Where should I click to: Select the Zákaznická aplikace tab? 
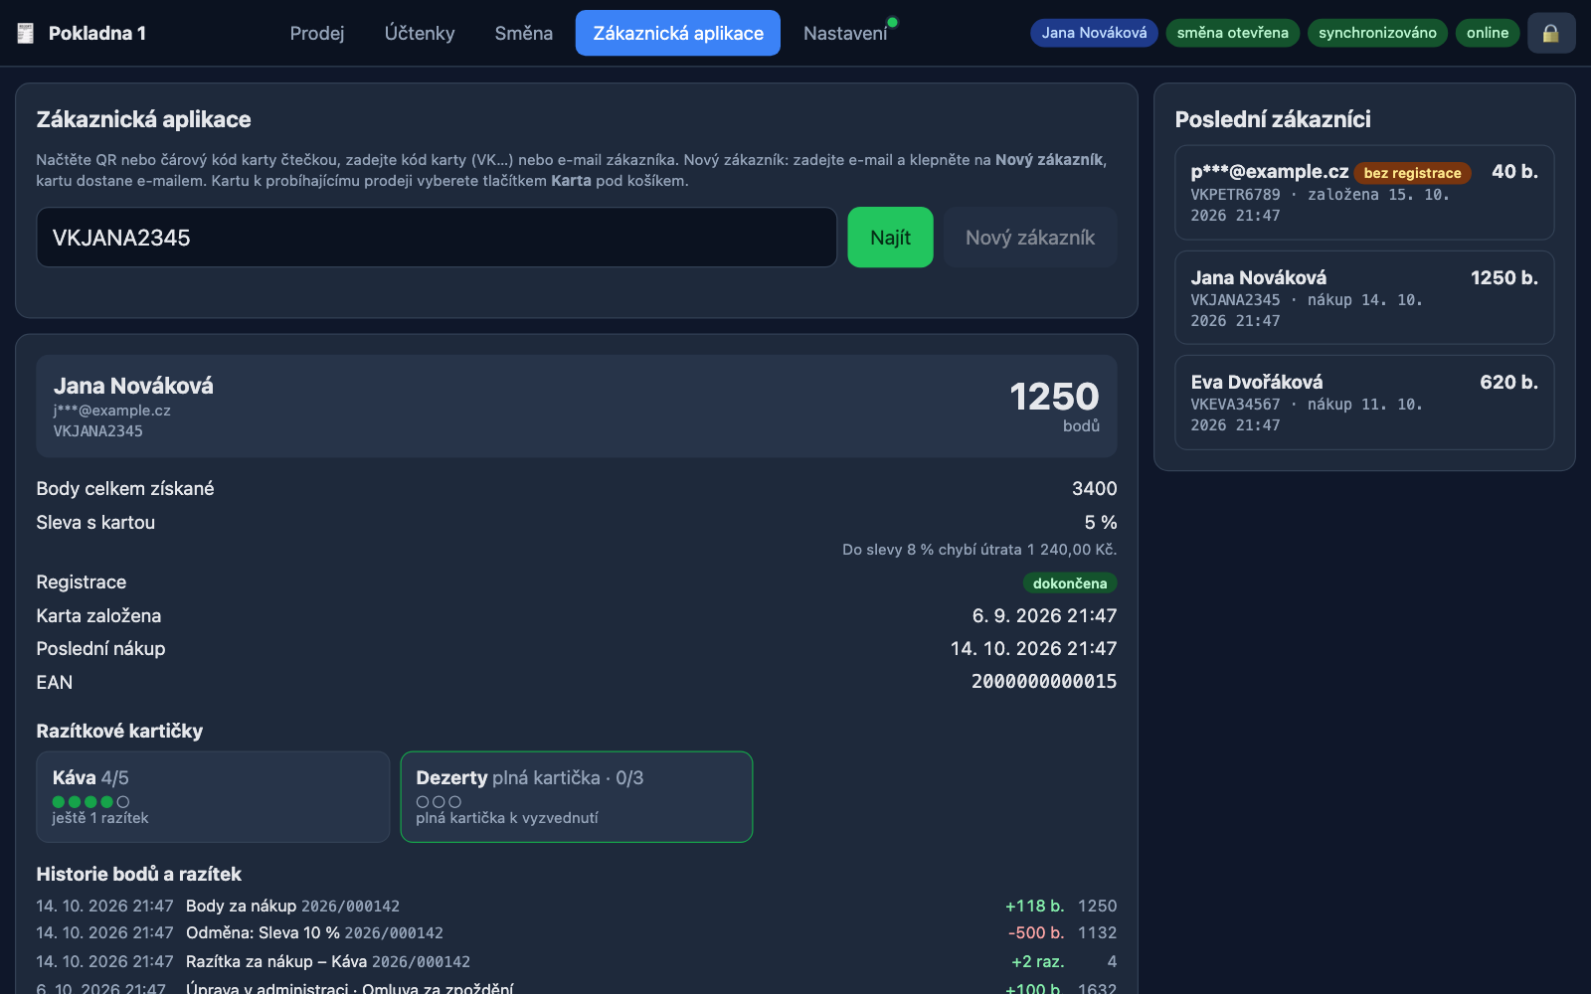click(x=678, y=33)
